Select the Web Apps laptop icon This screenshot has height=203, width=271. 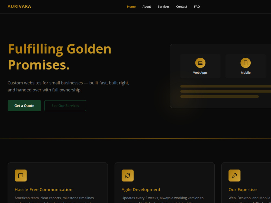tap(200, 63)
